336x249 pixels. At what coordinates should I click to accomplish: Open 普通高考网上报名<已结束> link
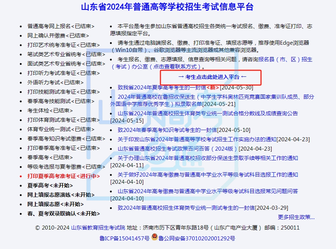click(61, 26)
